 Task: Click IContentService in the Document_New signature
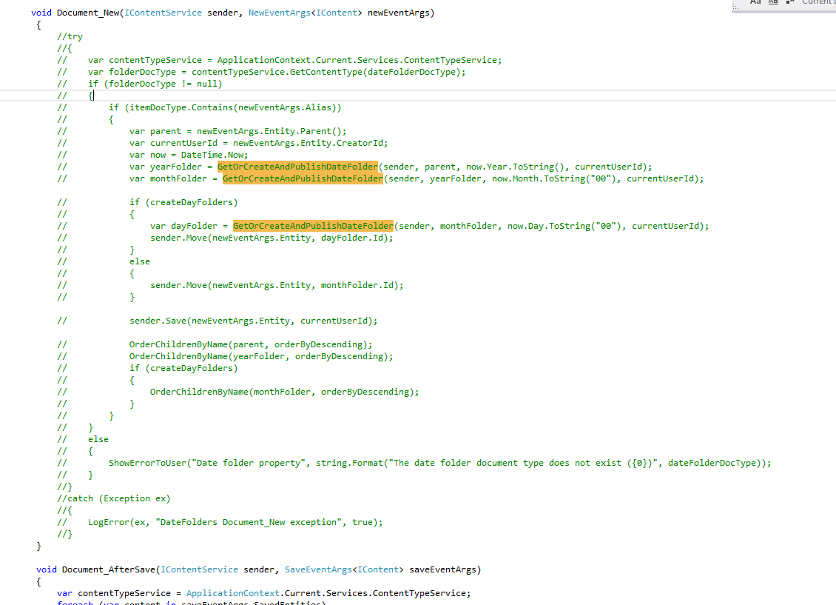[x=164, y=13]
